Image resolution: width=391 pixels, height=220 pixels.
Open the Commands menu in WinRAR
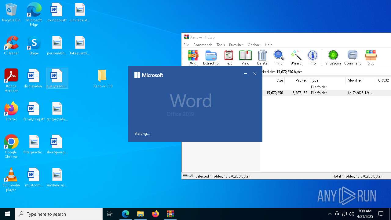203,45
